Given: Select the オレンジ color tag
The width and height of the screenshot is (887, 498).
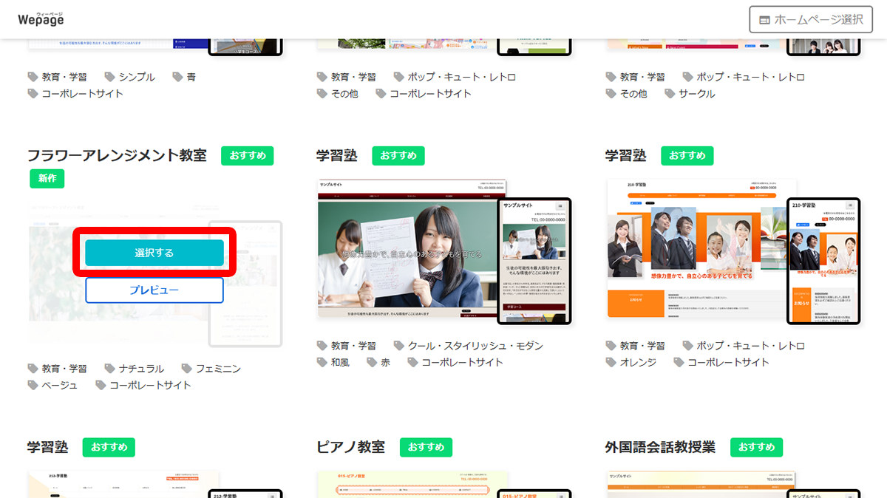Looking at the screenshot, I should tap(638, 362).
